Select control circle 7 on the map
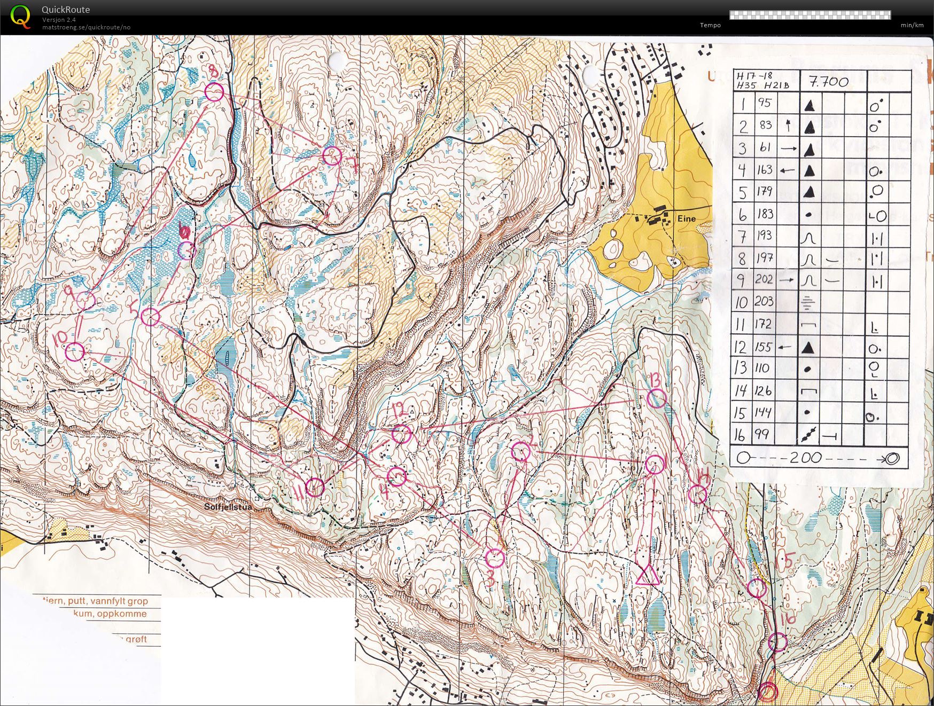Screen dimensions: 934x706 point(332,155)
